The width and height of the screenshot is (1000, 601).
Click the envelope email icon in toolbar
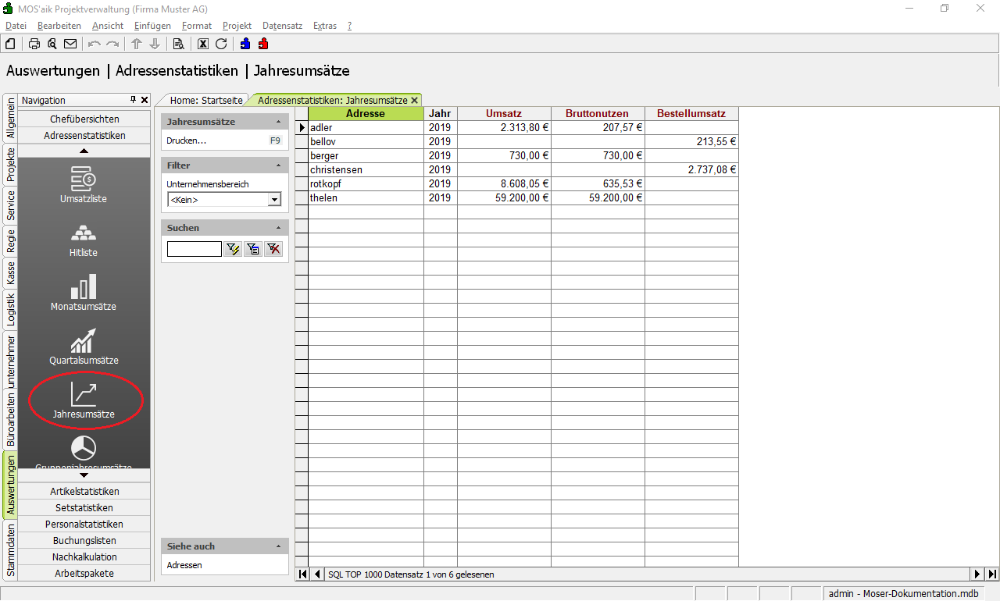pos(70,44)
